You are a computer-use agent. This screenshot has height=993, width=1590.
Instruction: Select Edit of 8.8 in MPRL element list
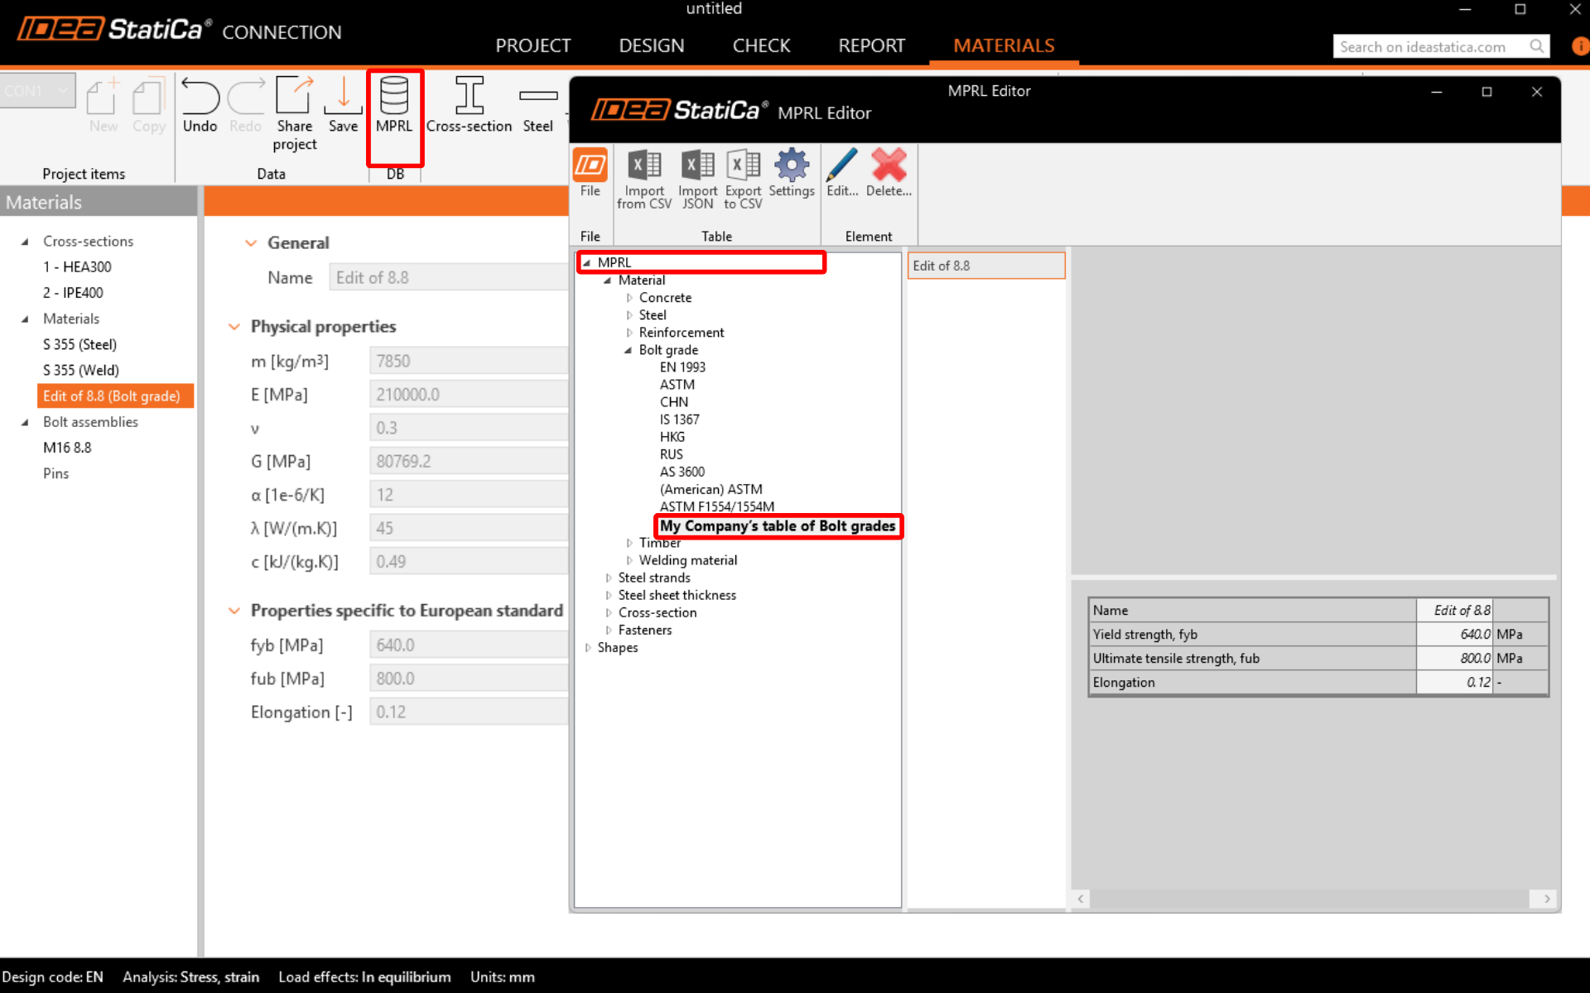pos(986,266)
